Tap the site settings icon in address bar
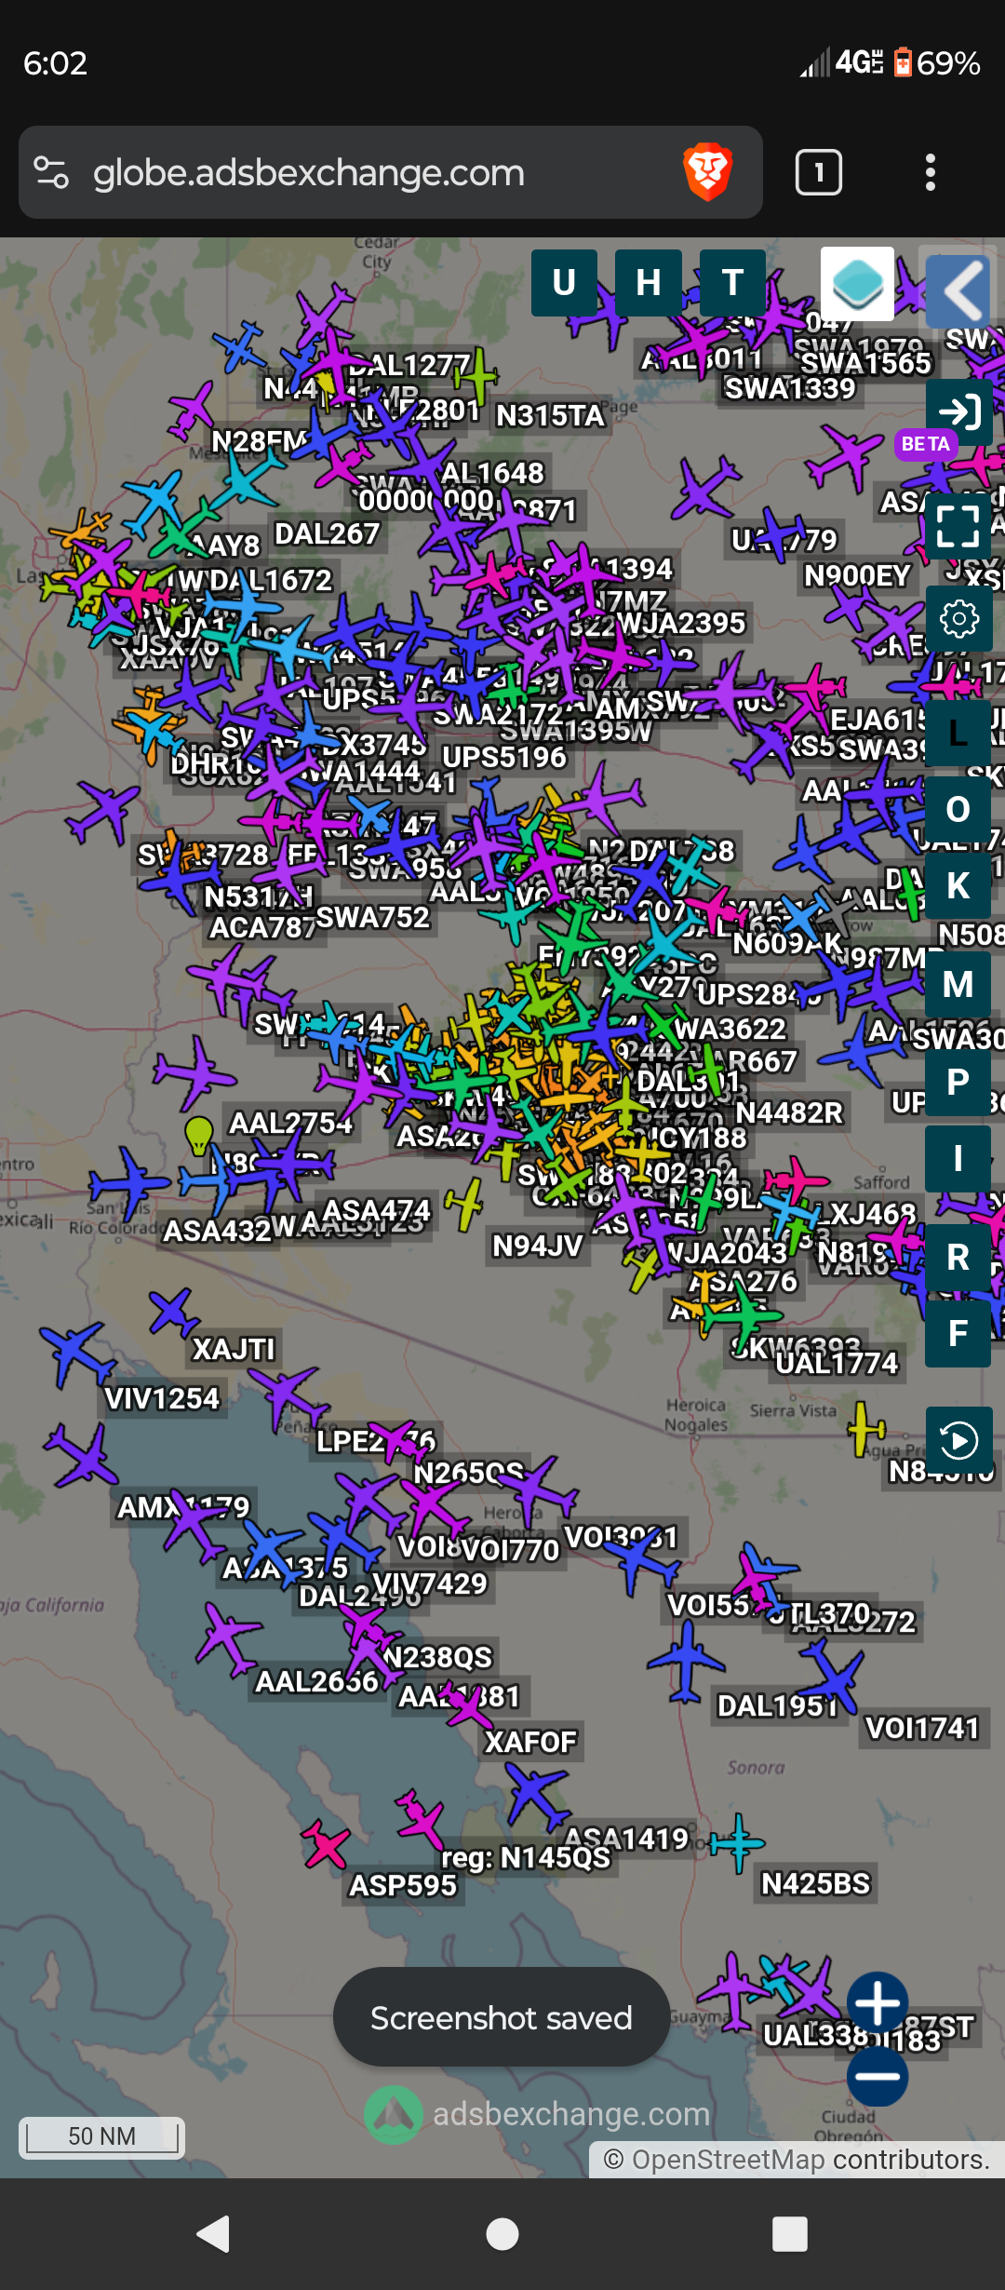Screen dimensions: 1005x2290 (x=51, y=172)
